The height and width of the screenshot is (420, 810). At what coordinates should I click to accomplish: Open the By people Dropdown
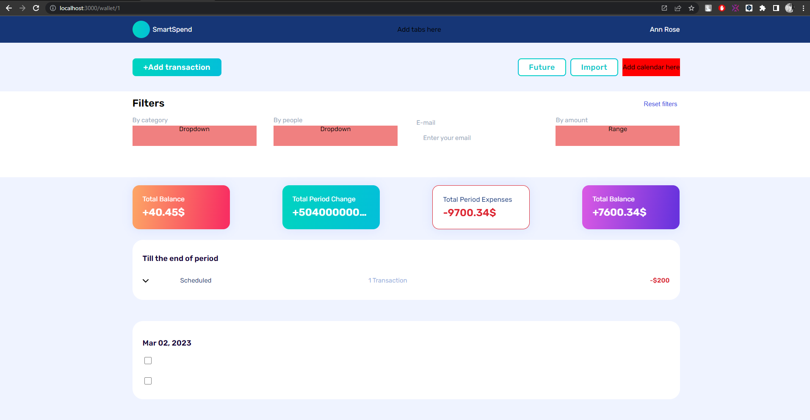(335, 135)
